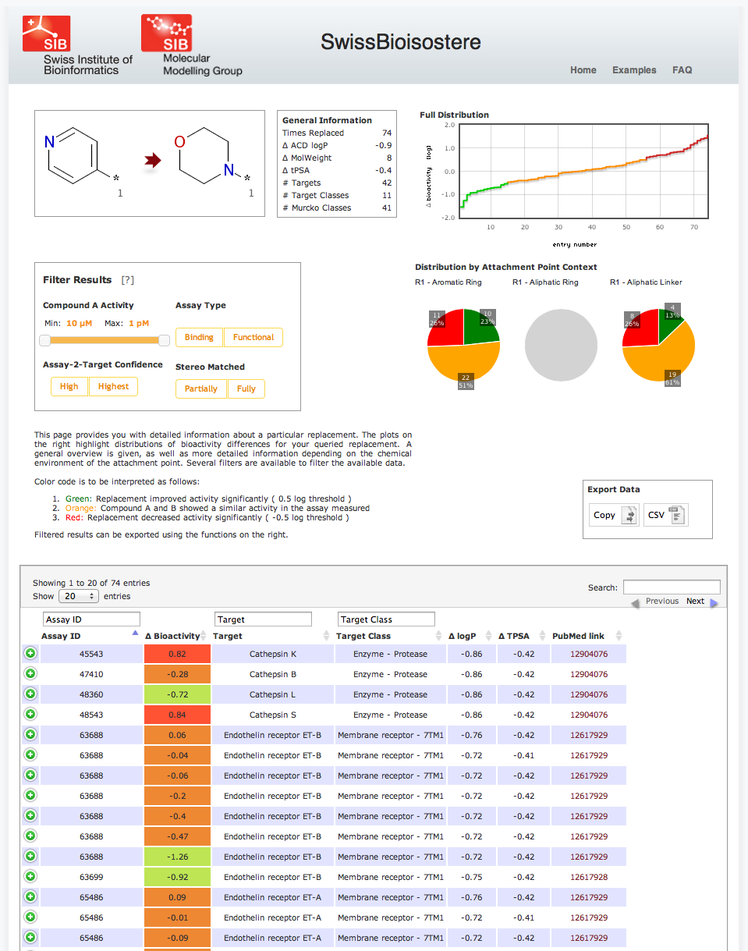748x951 pixels.
Task: Expand row with bioactivity -0.47
Action: point(30,836)
